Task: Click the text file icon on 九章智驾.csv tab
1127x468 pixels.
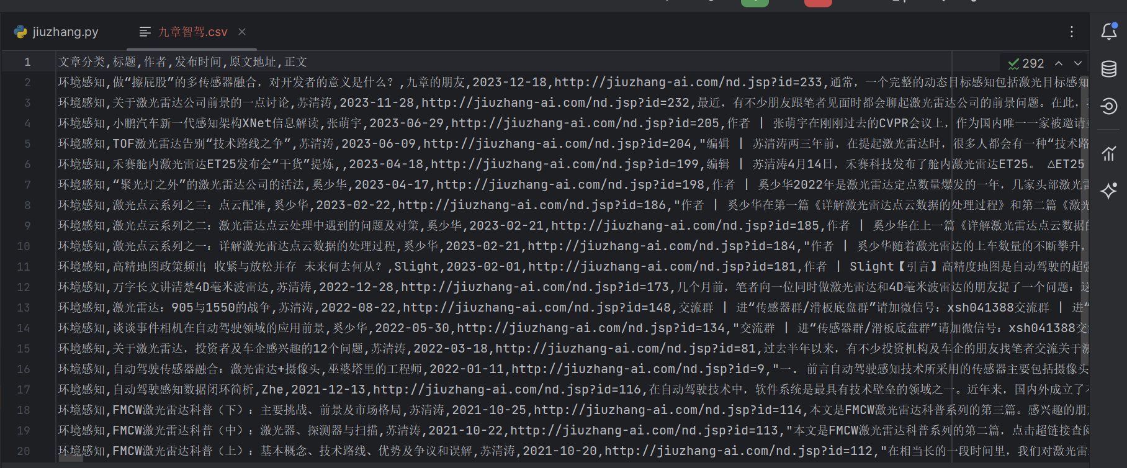Action: tap(145, 32)
